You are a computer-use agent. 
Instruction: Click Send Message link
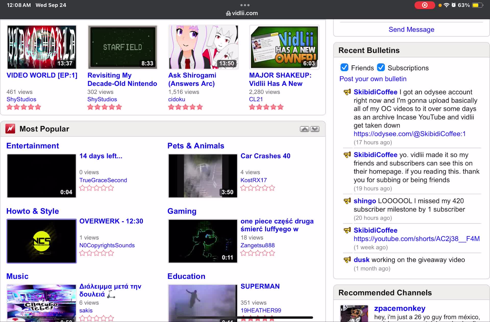pyautogui.click(x=411, y=29)
